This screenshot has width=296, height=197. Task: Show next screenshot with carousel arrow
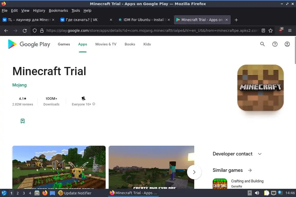194,172
